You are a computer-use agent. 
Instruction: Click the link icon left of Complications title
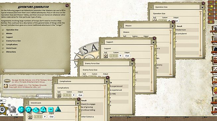coord(56,81)
